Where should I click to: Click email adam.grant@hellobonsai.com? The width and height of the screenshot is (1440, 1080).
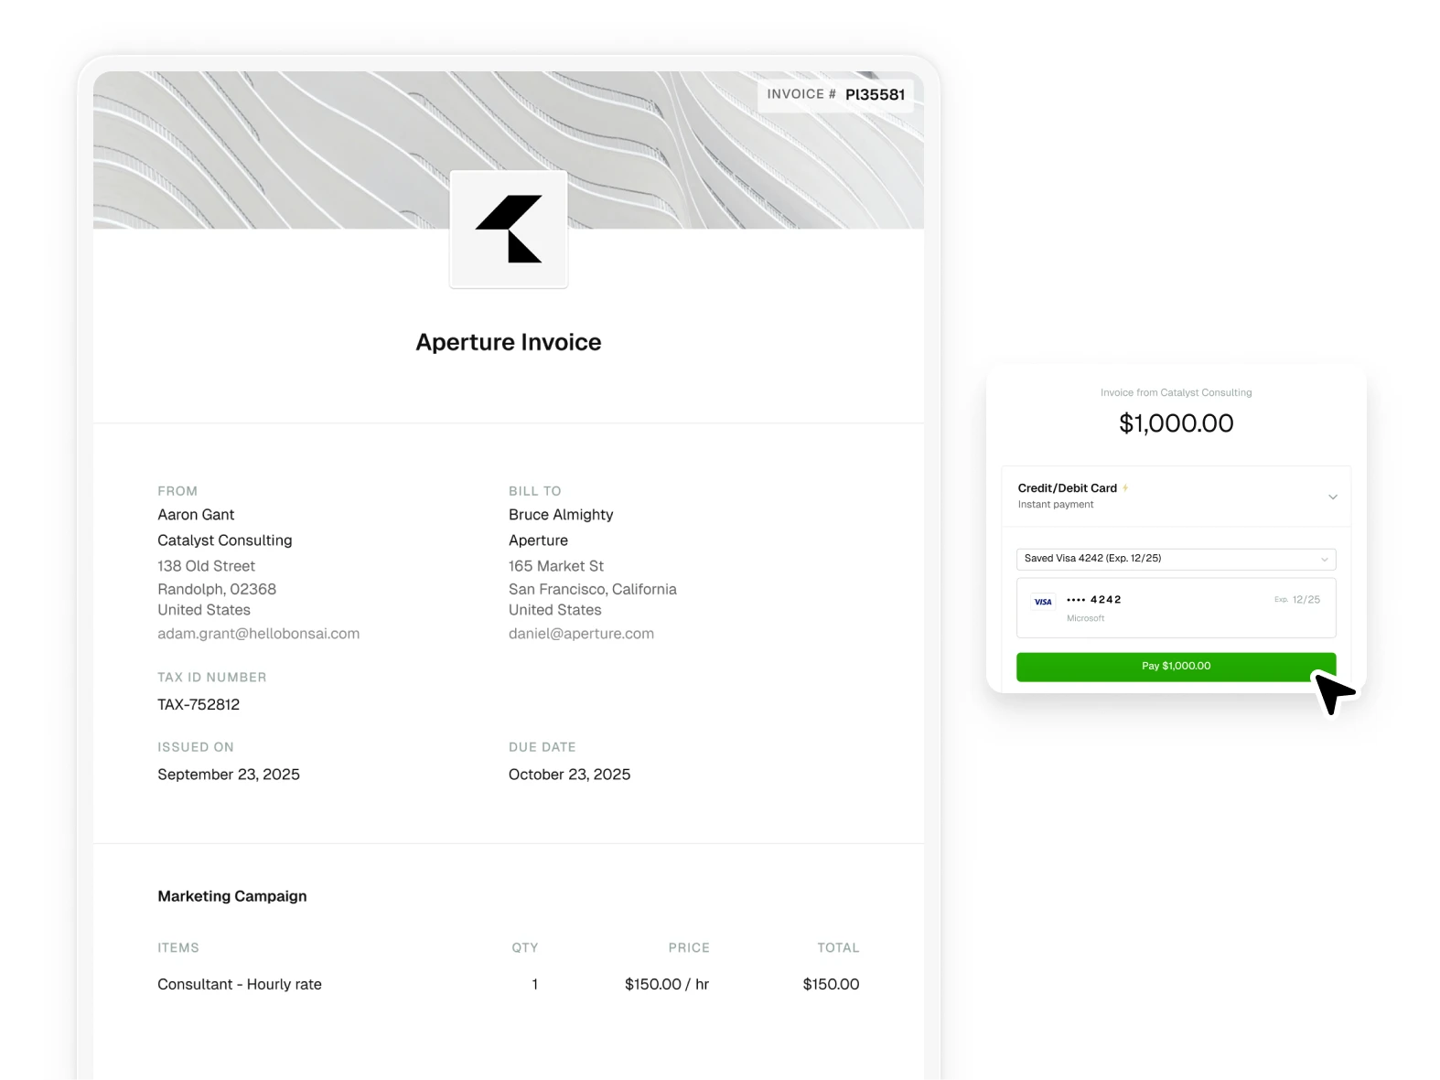(258, 634)
